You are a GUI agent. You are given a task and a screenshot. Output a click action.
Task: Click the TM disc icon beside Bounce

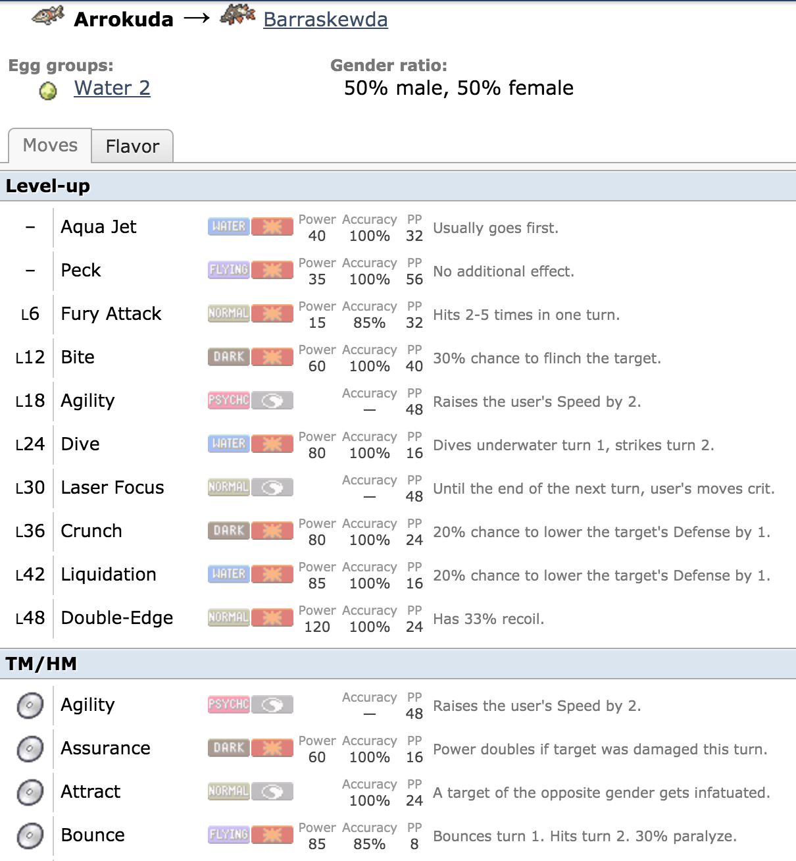(30, 835)
